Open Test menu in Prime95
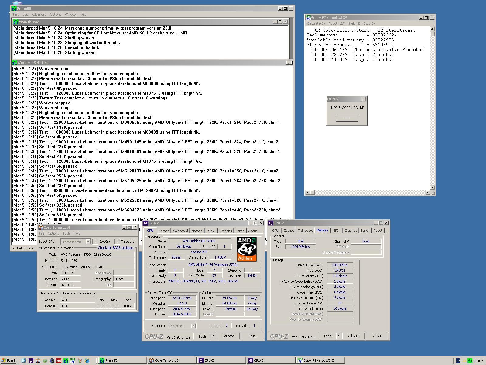Screen dimensions: 486x365 tap(16, 14)
